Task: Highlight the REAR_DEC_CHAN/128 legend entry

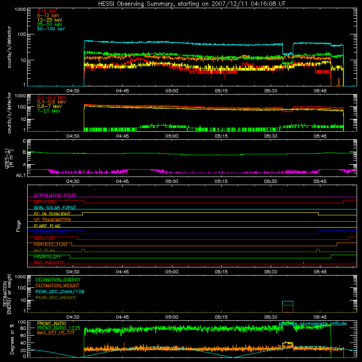Action: point(60,291)
